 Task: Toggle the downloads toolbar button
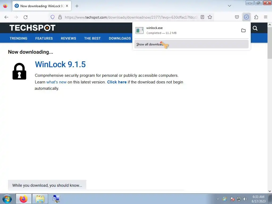click(246, 17)
